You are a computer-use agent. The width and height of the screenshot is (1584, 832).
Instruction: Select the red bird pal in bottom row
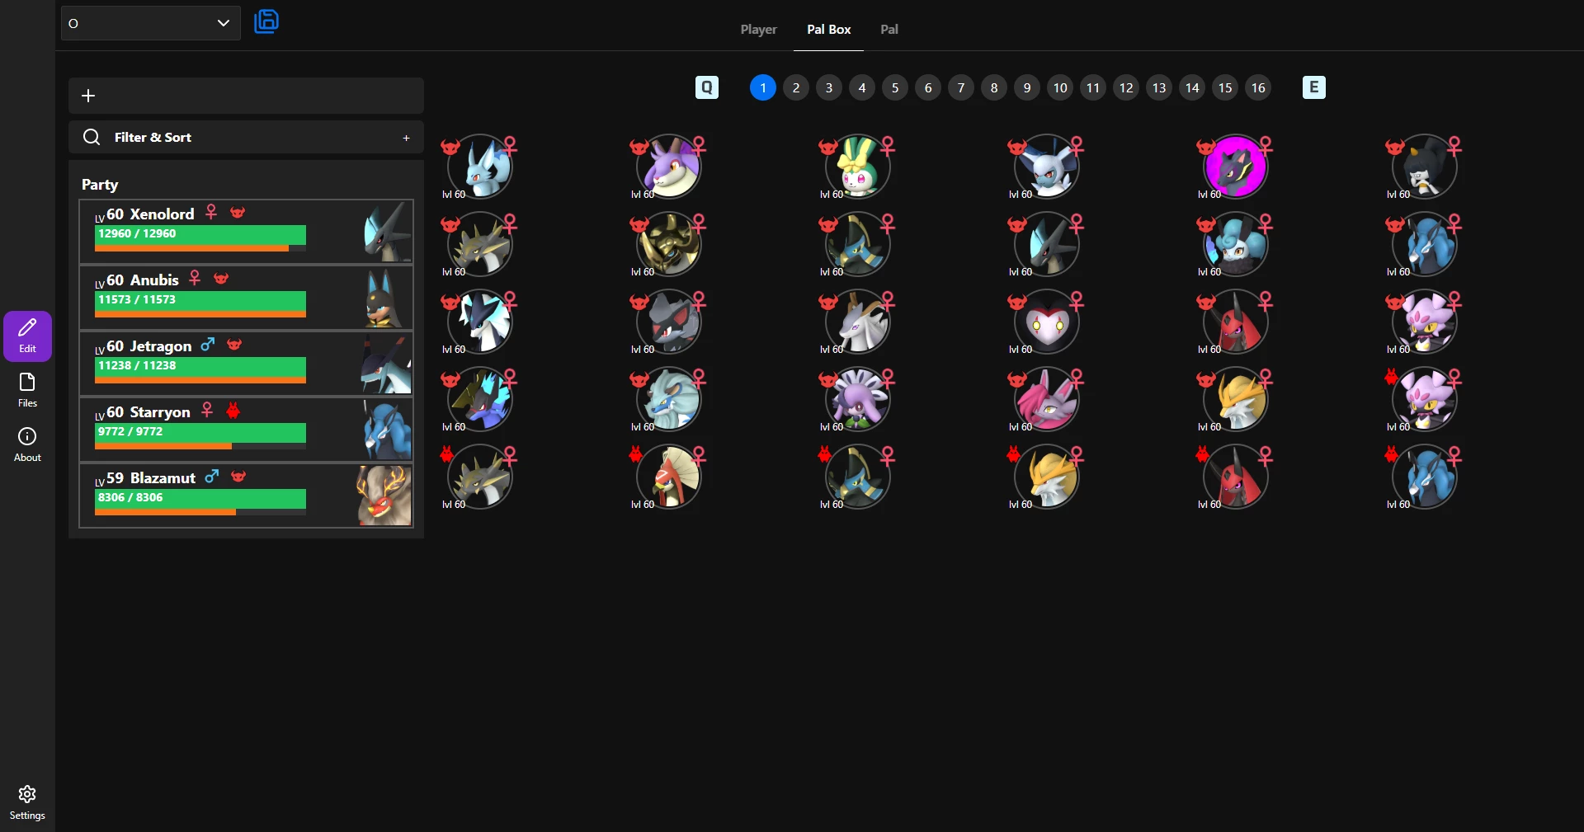pyautogui.click(x=668, y=477)
